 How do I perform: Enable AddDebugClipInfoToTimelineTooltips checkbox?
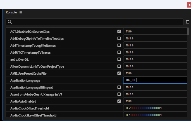[x=119, y=38]
